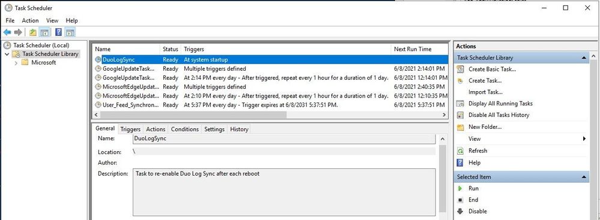This screenshot has width=600, height=220.
Task: Click the Refresh action icon
Action: click(x=461, y=151)
